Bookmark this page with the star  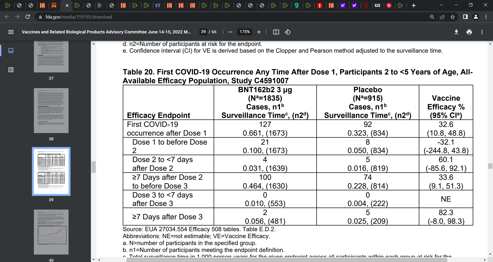[452, 17]
